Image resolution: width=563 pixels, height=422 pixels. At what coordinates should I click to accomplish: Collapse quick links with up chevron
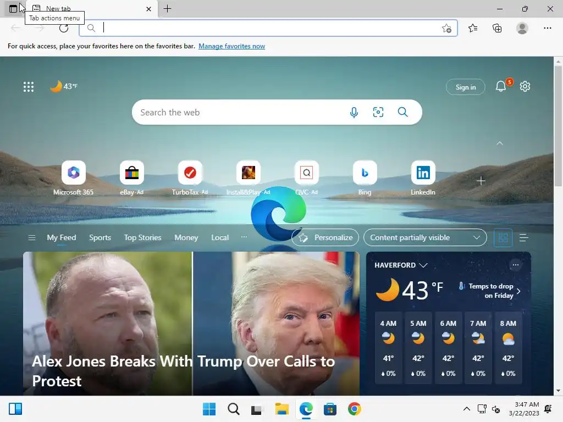[x=499, y=143]
